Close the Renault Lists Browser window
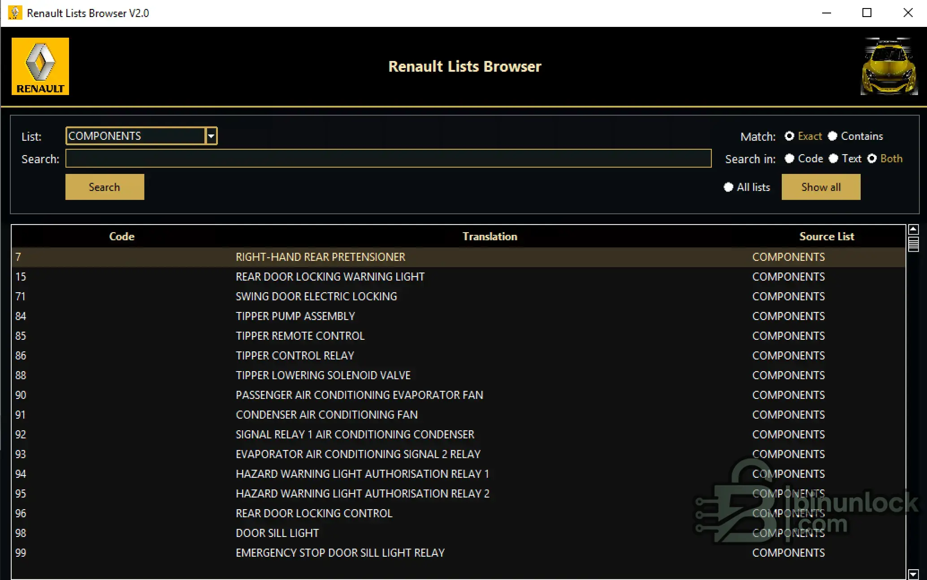 click(x=908, y=13)
